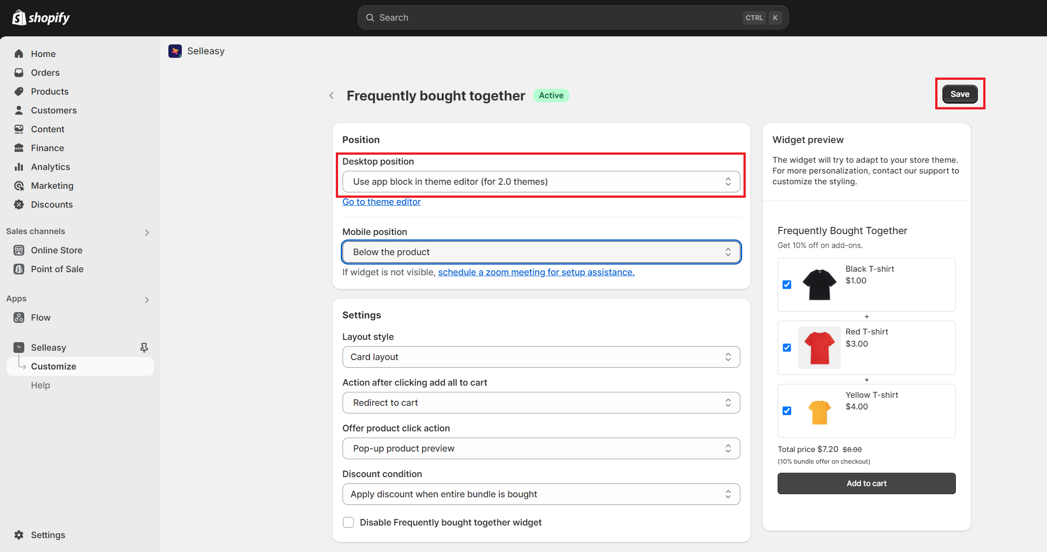Click the Red T-shirt thumbnail
This screenshot has width=1047, height=552.
tap(819, 348)
